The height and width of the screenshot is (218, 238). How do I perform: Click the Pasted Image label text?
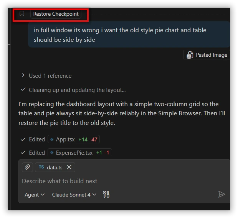point(212,55)
